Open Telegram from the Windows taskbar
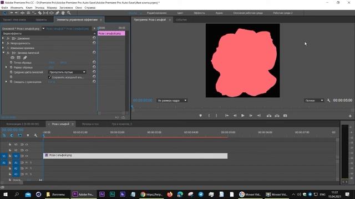The width and height of the screenshot is (355, 199). (x=201, y=194)
